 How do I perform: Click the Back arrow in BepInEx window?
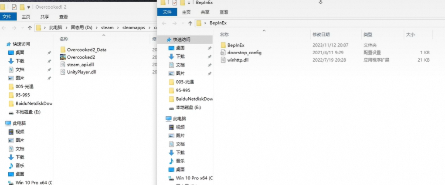164,23
